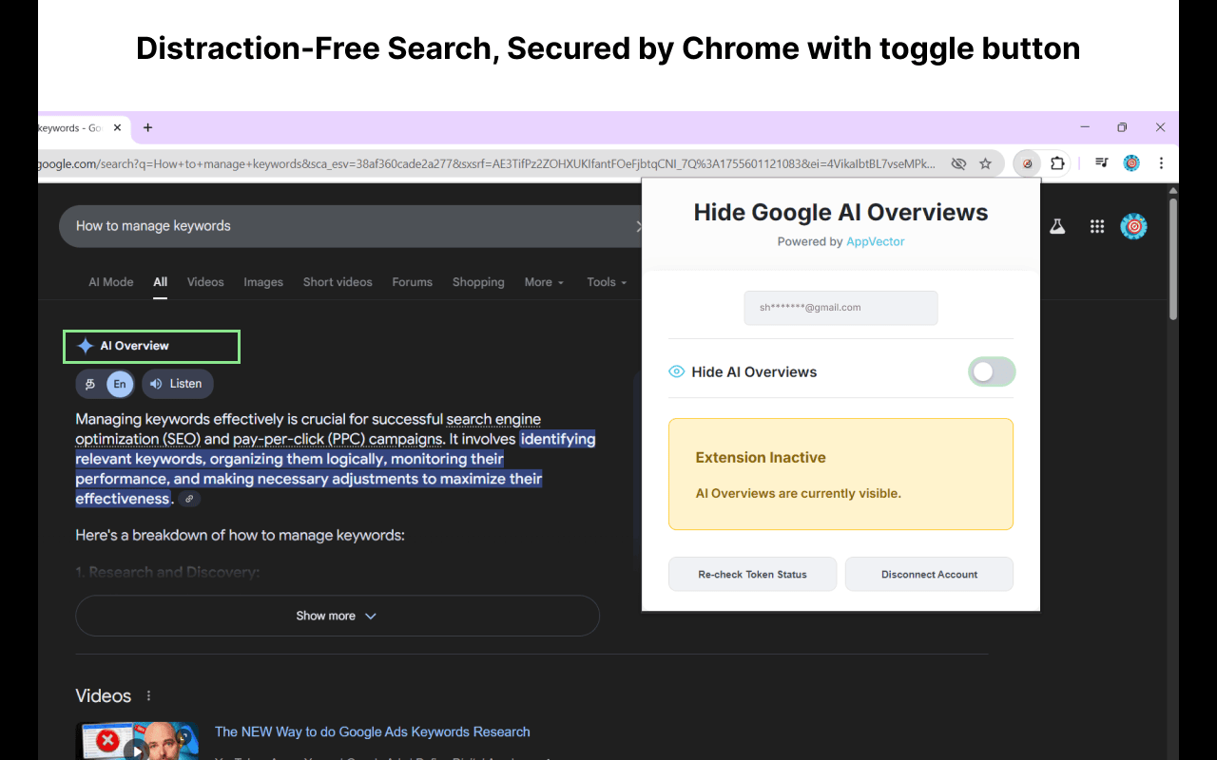
Task: Switch to the Videos search tab
Action: pos(205,282)
